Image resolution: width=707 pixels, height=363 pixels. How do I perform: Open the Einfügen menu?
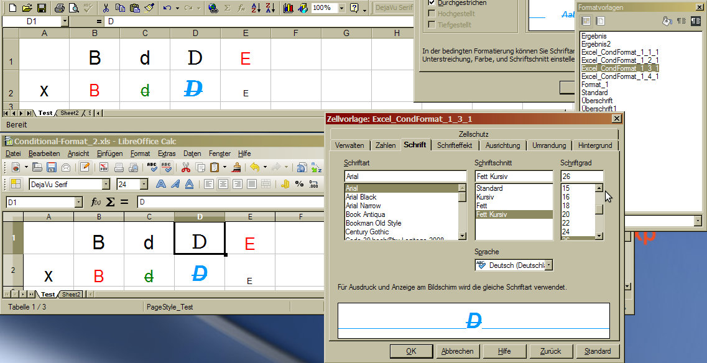point(109,154)
